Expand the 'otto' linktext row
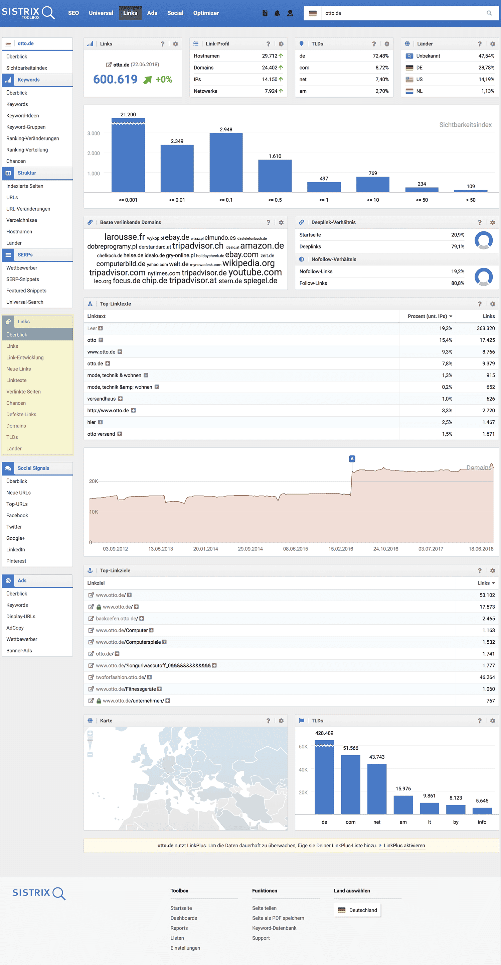 tap(101, 340)
